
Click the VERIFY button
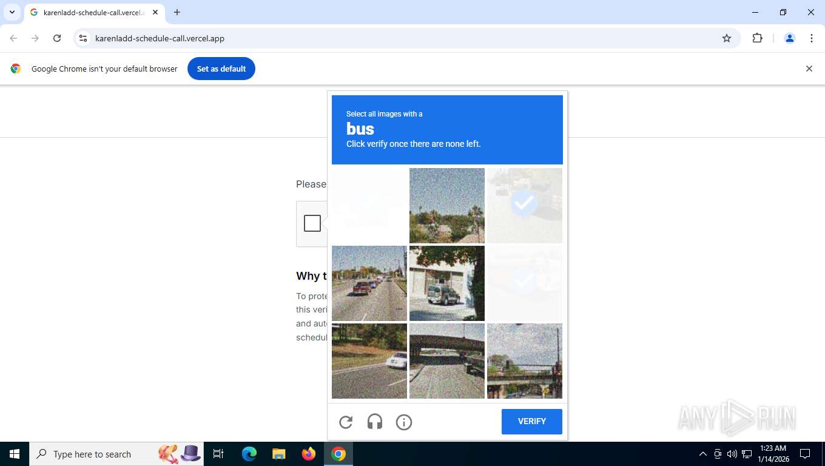pyautogui.click(x=532, y=422)
